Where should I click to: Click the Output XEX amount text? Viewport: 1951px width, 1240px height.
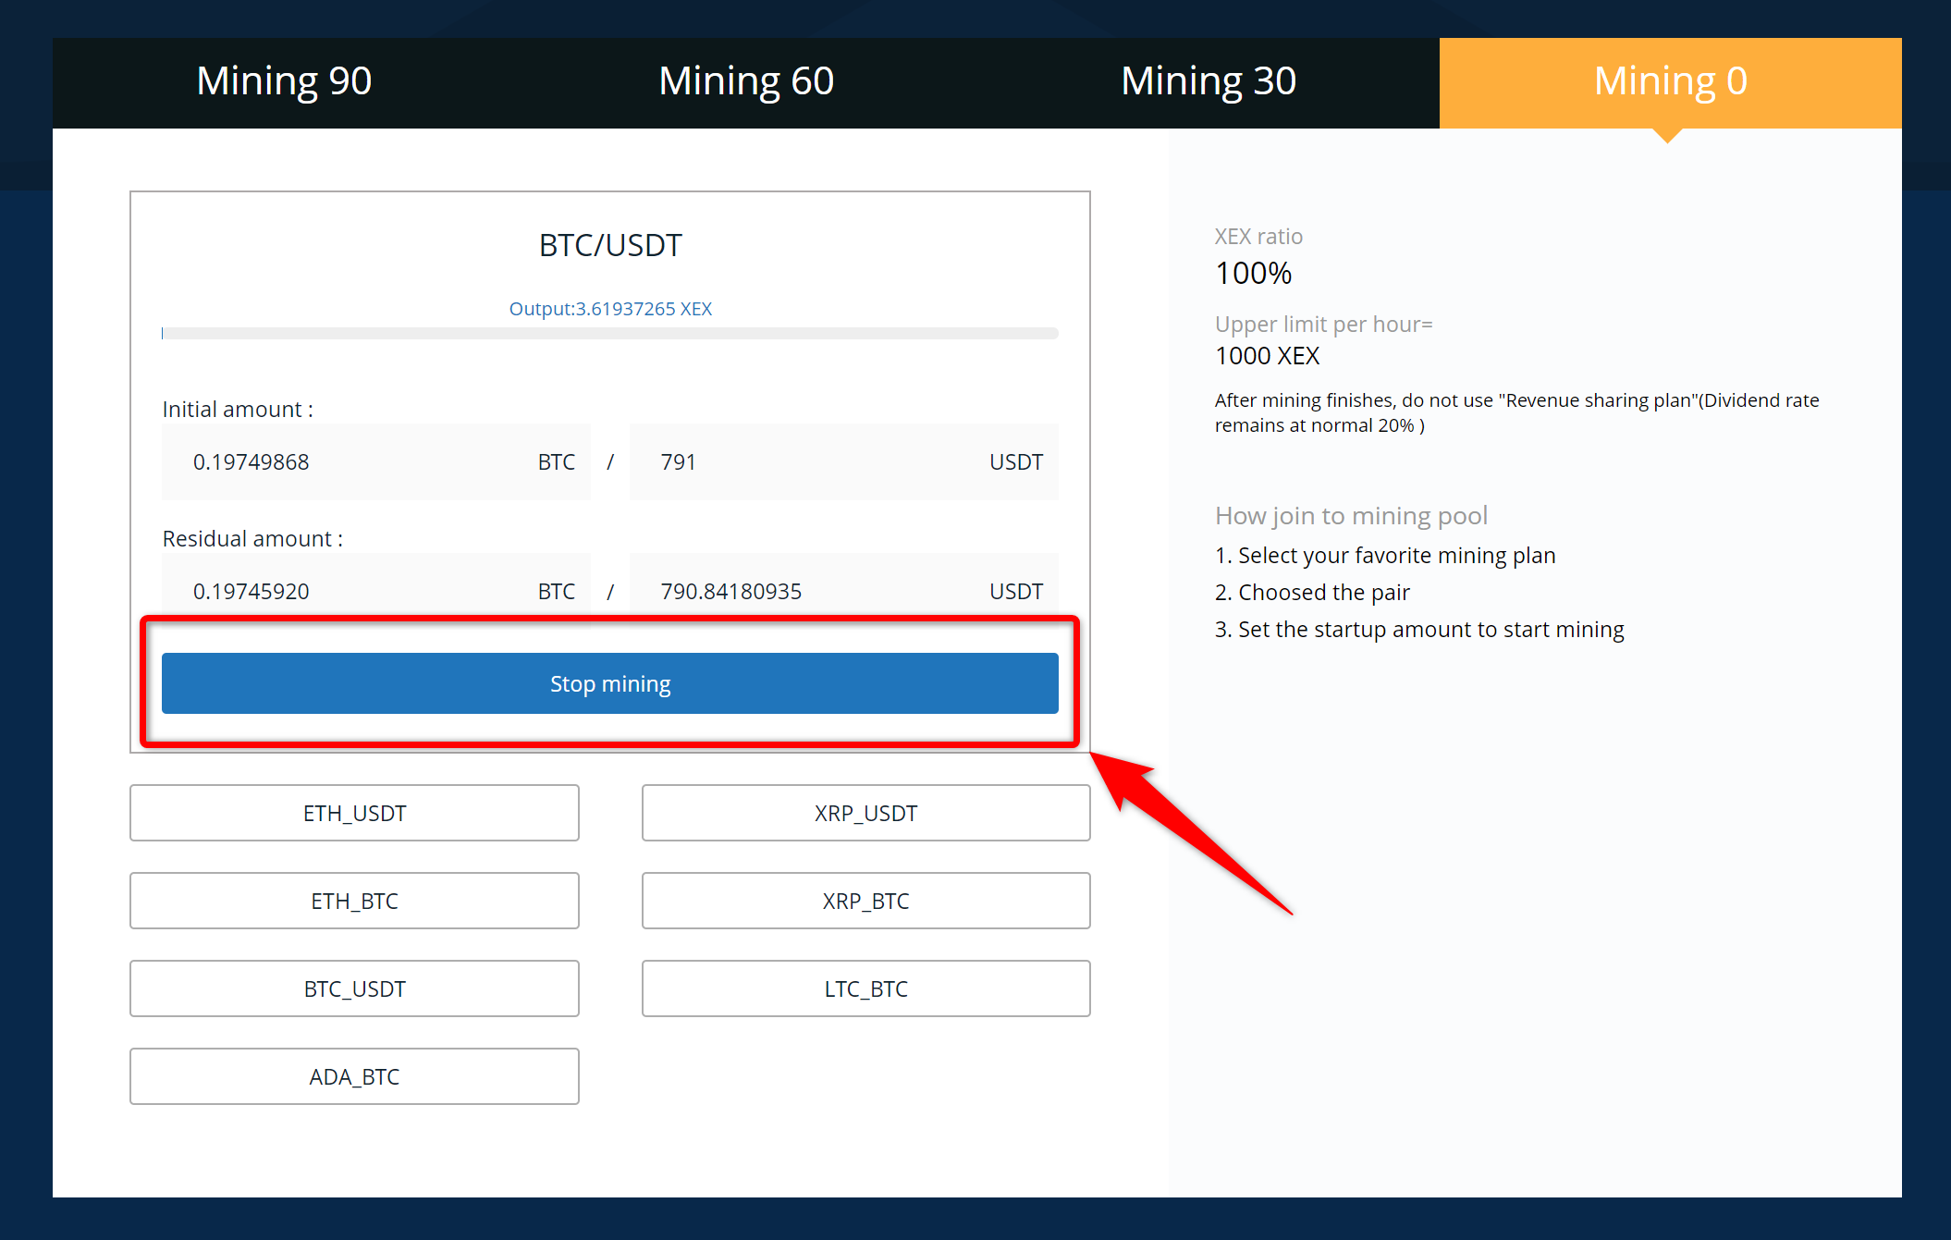(x=610, y=309)
